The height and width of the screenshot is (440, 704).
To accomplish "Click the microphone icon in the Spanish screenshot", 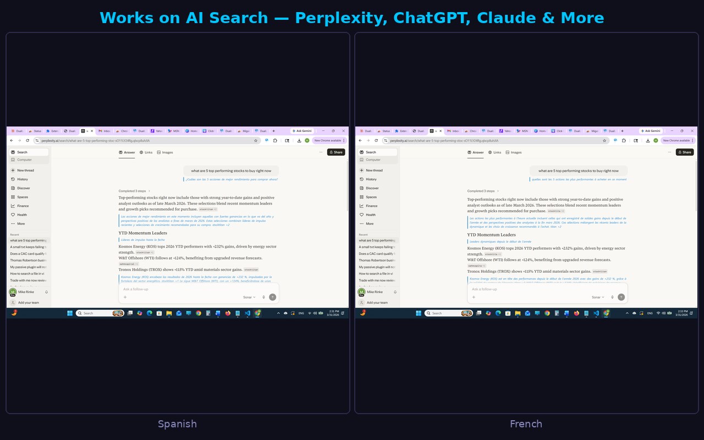I will [x=264, y=297].
